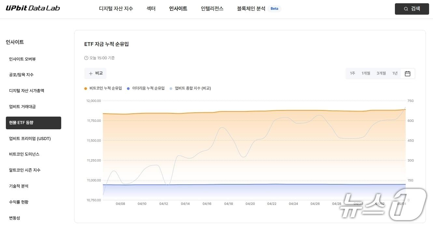Open the 인텔리전스 menu
Image resolution: width=433 pixels, height=227 pixels.
pos(212,9)
